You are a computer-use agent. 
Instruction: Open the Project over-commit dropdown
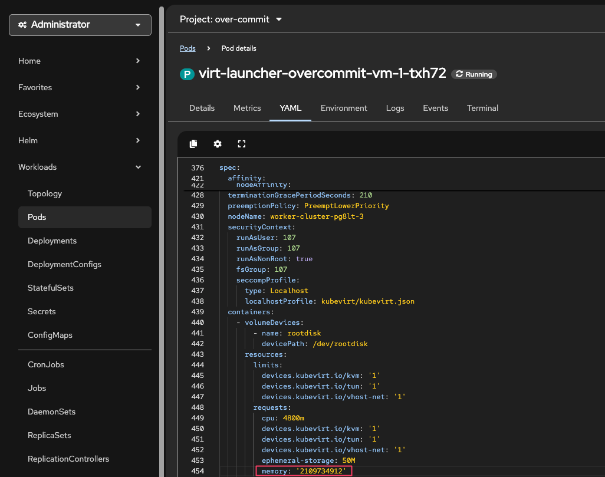pyautogui.click(x=231, y=19)
